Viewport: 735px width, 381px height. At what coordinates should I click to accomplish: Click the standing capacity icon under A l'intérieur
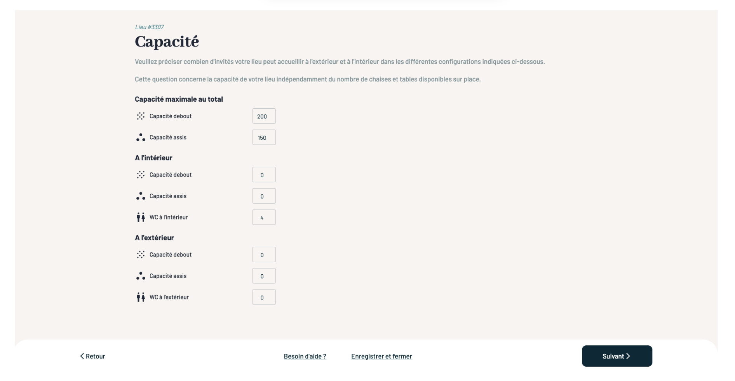pos(141,175)
